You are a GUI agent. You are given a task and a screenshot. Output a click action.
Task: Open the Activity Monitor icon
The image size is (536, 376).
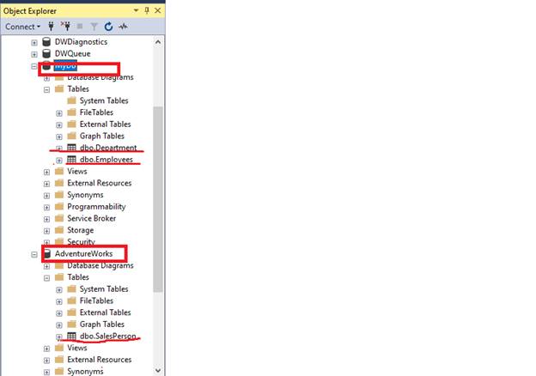[x=123, y=27]
